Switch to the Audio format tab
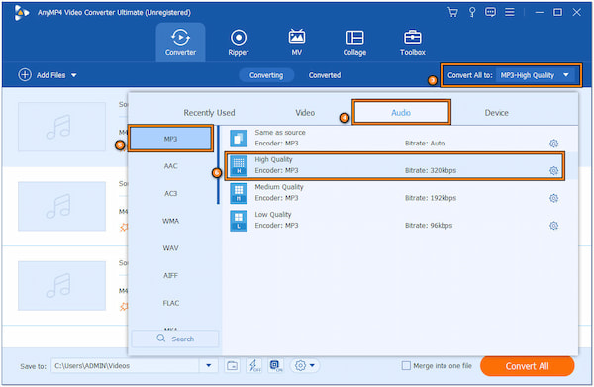This screenshot has width=594, height=387. (401, 113)
